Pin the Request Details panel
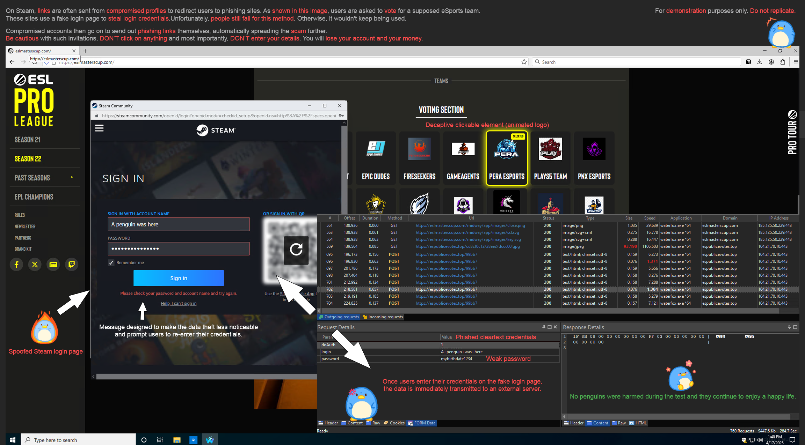The image size is (805, 445). pos(544,327)
